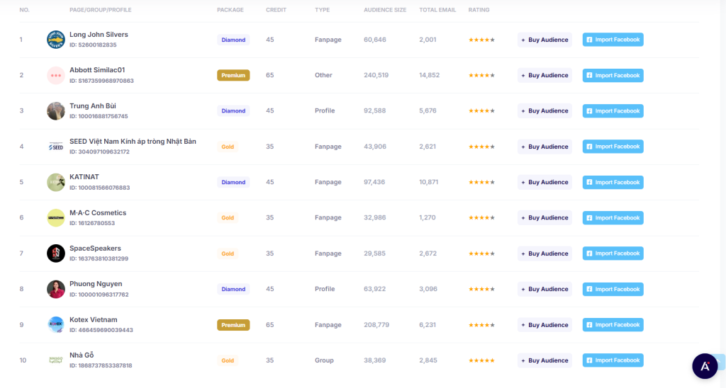This screenshot has width=726, height=388.
Task: Click Trung Anh Bùi profile photo
Action: pos(55,111)
